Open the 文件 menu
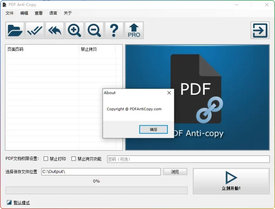Viewport: 275px width, 209px height. tap(10, 13)
